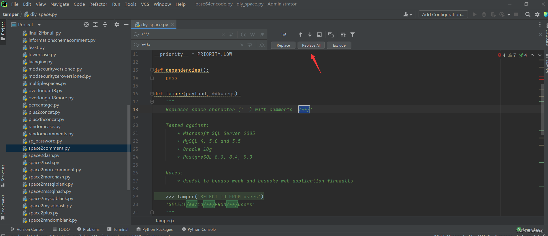Close the diy_space.py tab
This screenshot has width=548, height=236.
click(x=172, y=25)
